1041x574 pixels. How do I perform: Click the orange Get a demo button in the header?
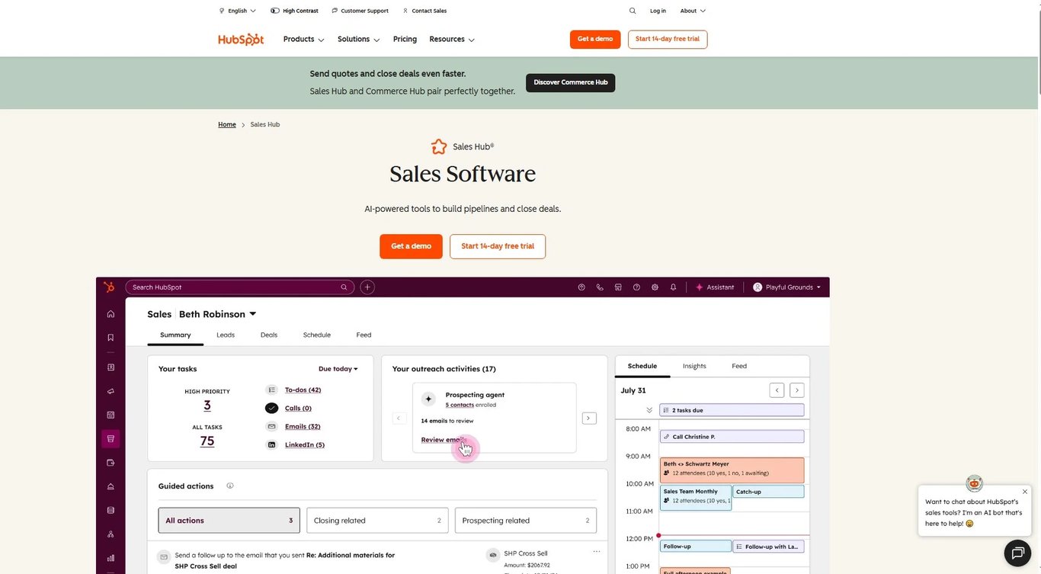(x=595, y=40)
